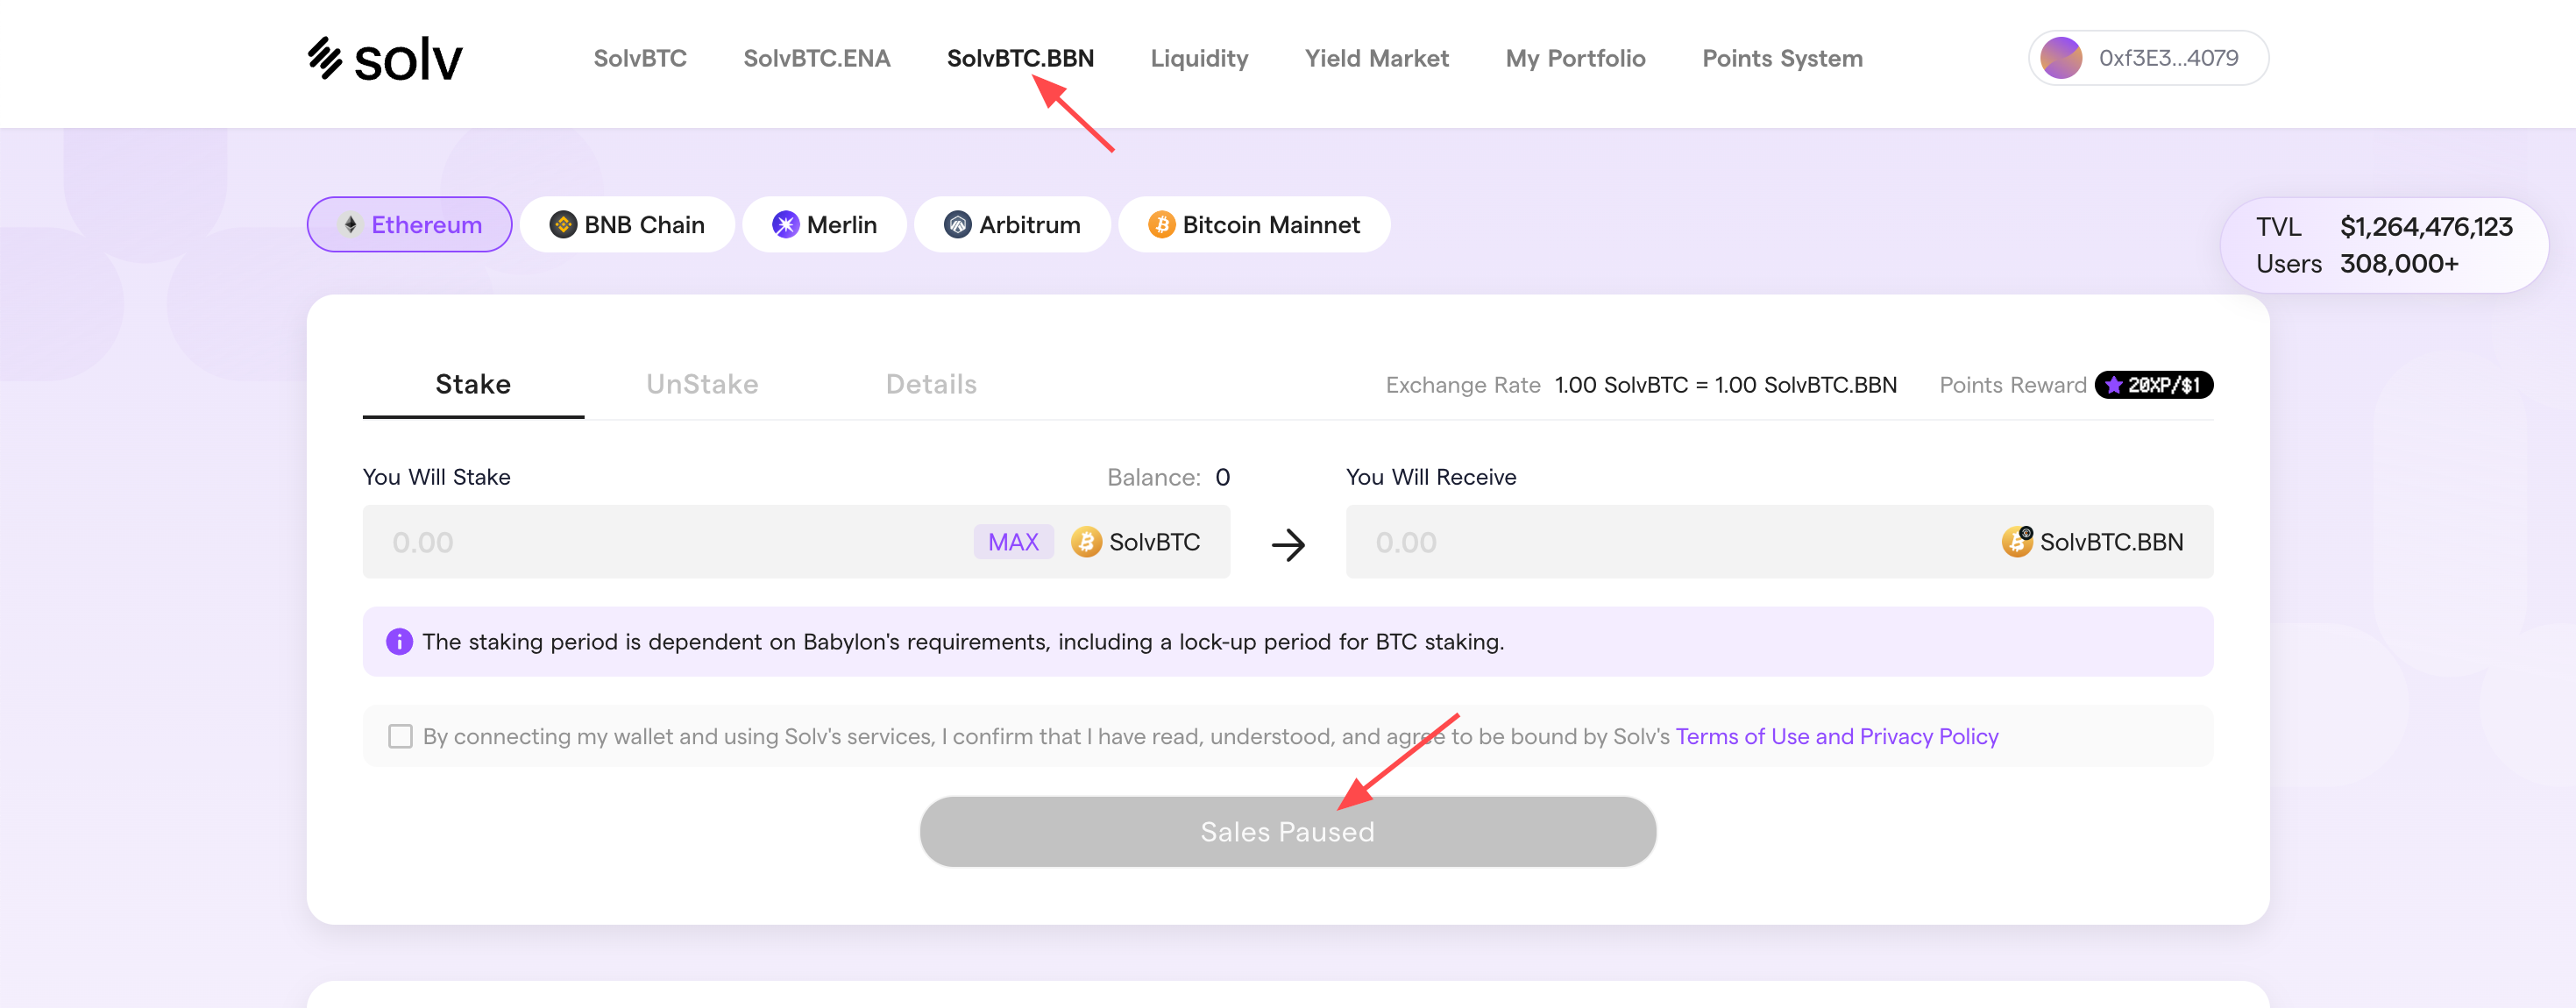Select the Merlin network
Screen dimensions: 2576x1008
click(x=824, y=225)
